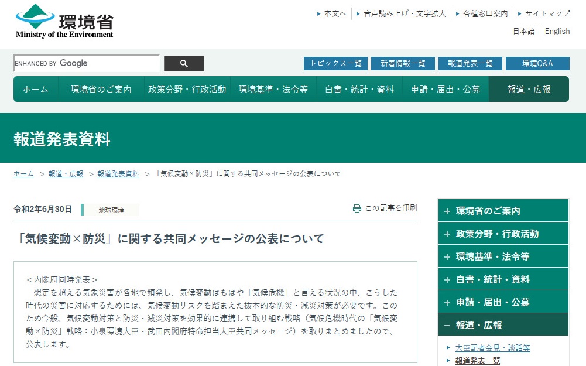586x366 pixels.
Task: Open 大臣記者会見・談話等 sidebar link
Action: click(x=492, y=348)
